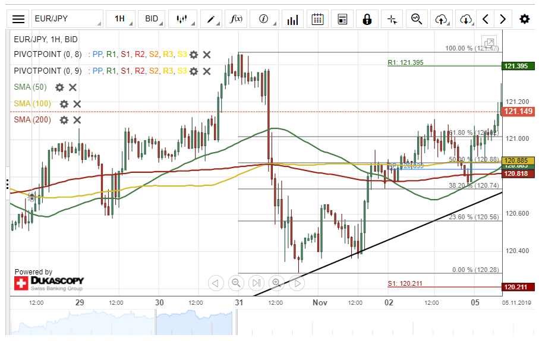Toggle the chart lock icon
The width and height of the screenshot is (539, 341).
click(x=367, y=19)
